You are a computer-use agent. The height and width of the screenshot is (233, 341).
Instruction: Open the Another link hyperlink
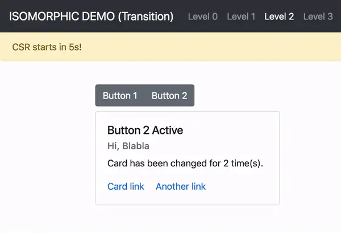pyautogui.click(x=181, y=186)
